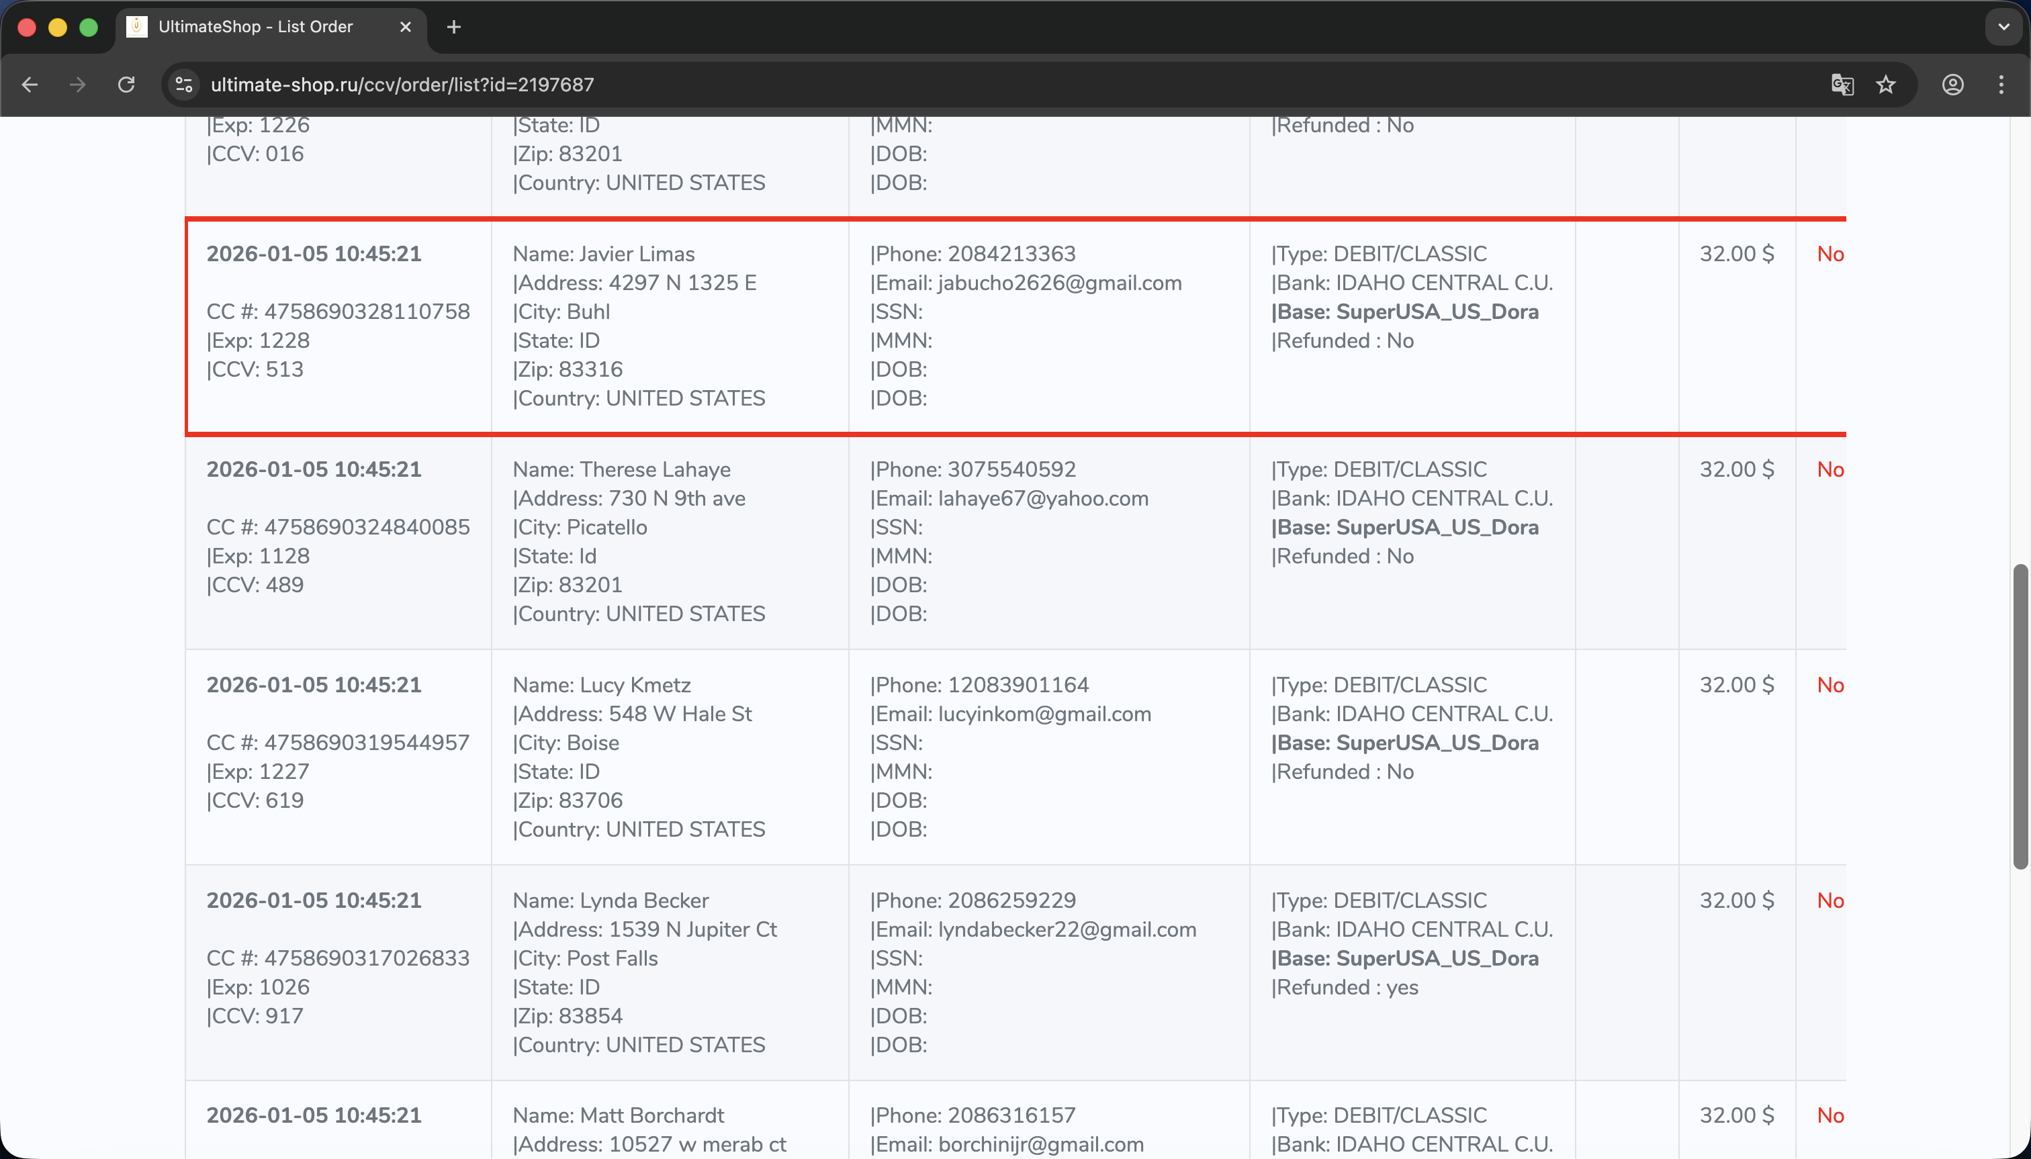
Task: Reload the current page
Action: tap(126, 85)
